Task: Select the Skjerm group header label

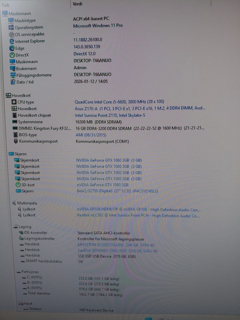Action: pyautogui.click(x=20, y=154)
